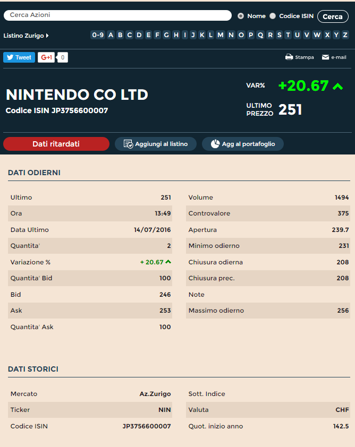Click in the Cerca Azioni search field

[117, 15]
